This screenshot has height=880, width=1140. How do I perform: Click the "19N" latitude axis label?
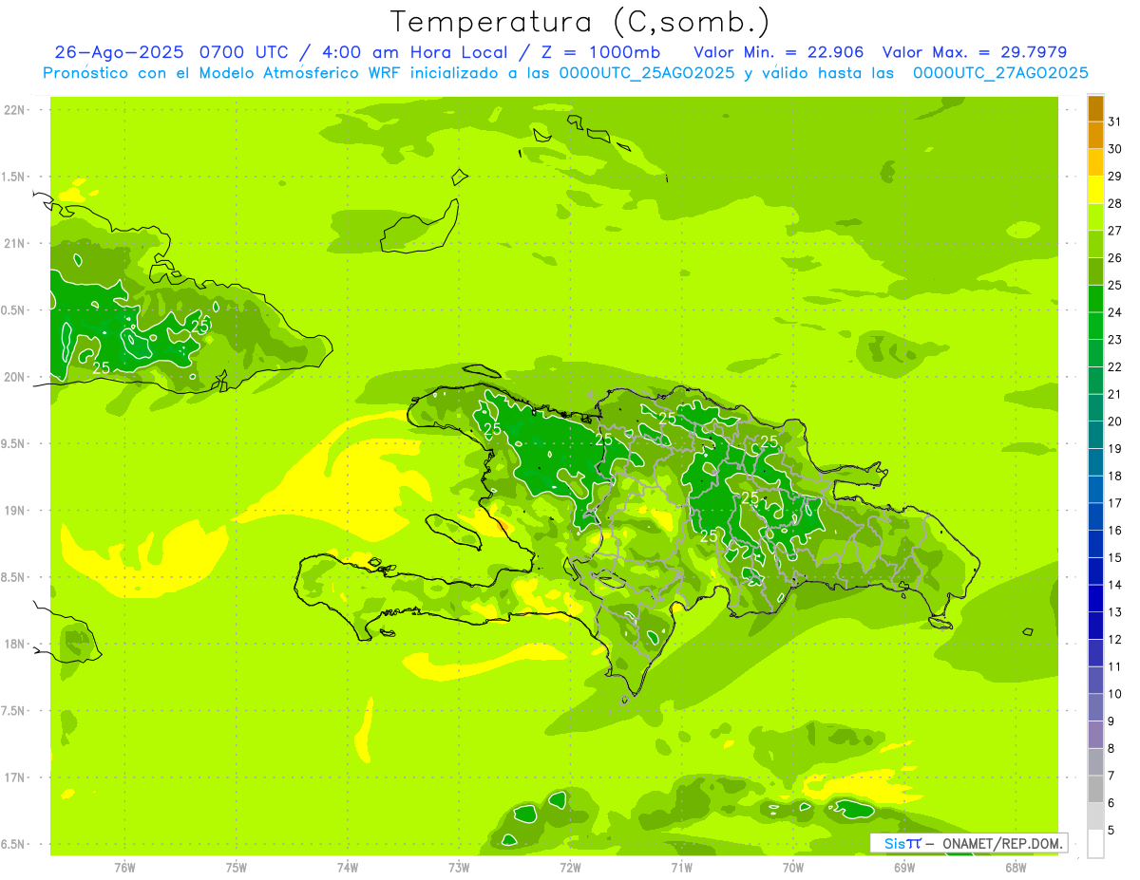[13, 511]
